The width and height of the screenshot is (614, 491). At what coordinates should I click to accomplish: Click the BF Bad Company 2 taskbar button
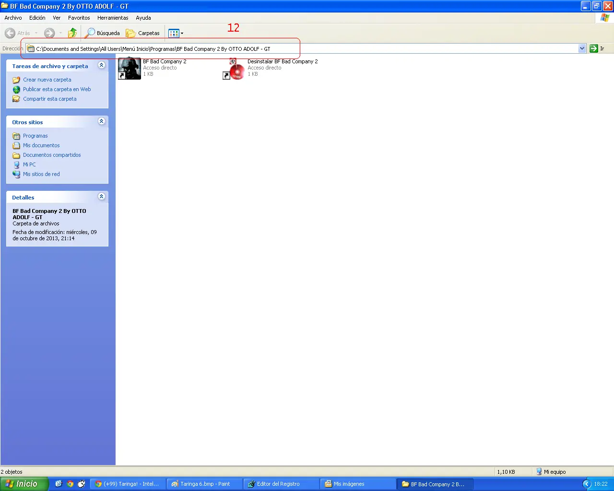(435, 484)
